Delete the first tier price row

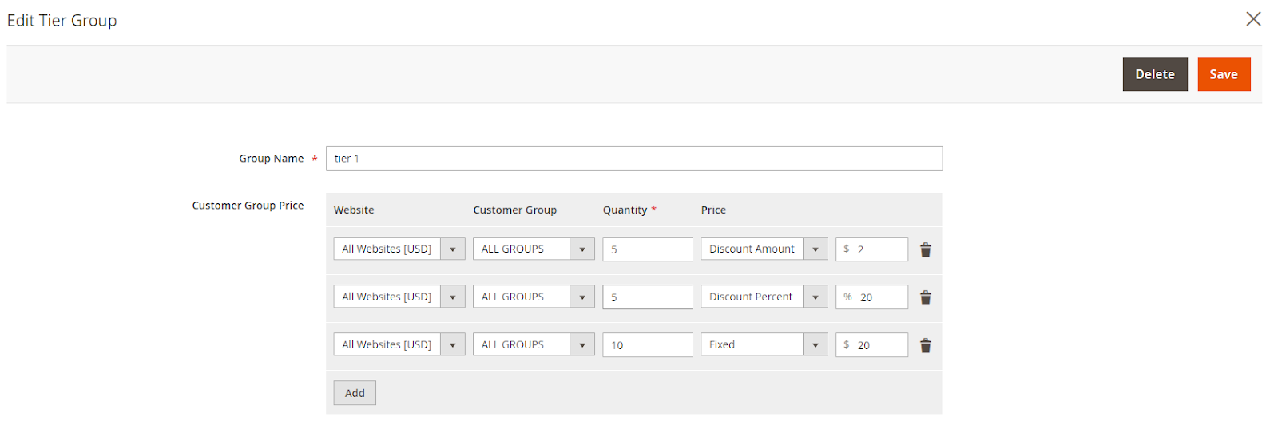925,249
